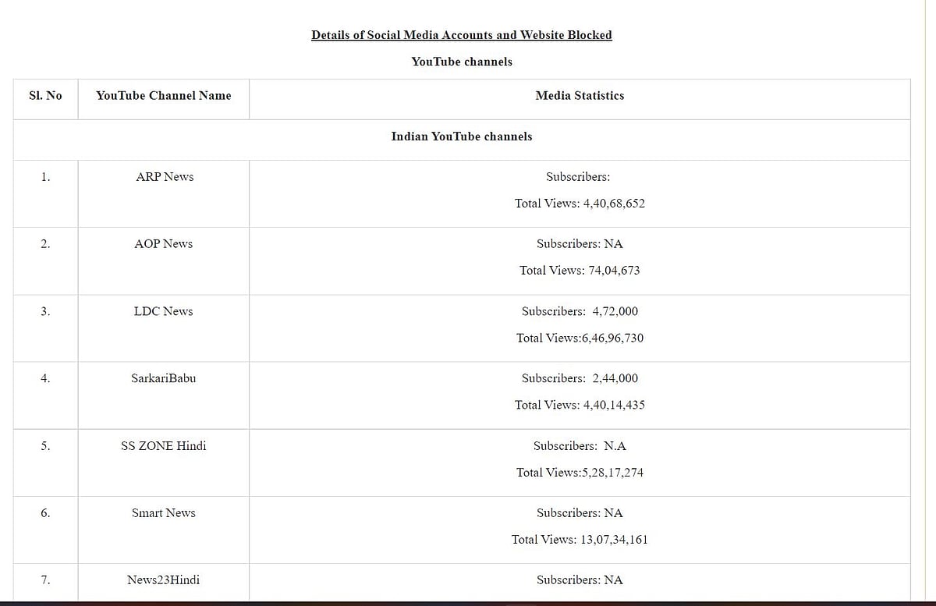Select the 'LDC News' channel entry
The height and width of the screenshot is (606, 936).
(x=163, y=311)
